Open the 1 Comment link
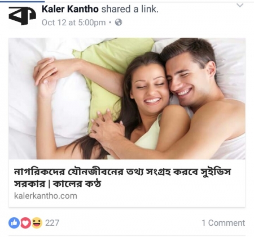 [224, 223]
